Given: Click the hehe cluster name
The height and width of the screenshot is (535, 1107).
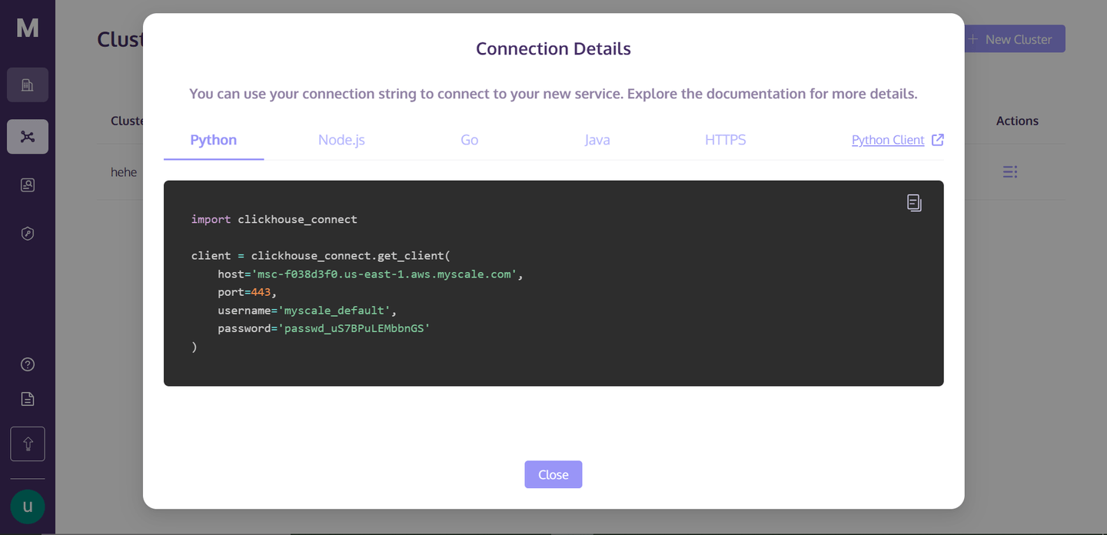Looking at the screenshot, I should pos(124,172).
